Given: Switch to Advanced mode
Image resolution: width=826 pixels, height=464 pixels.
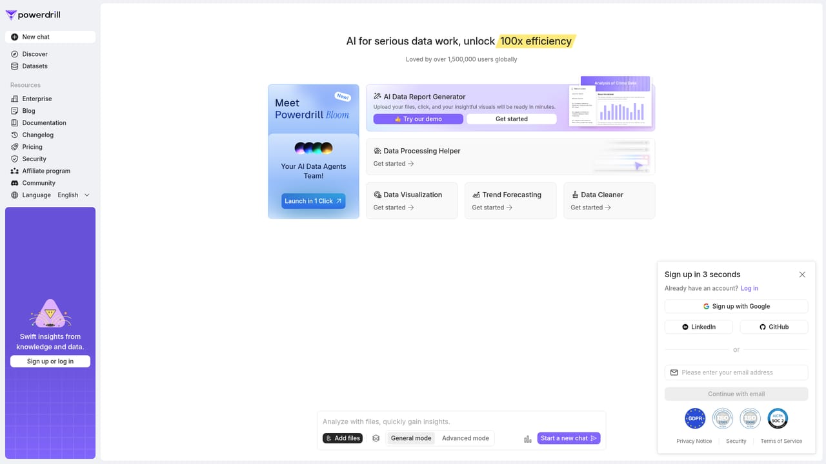Looking at the screenshot, I should pyautogui.click(x=465, y=438).
